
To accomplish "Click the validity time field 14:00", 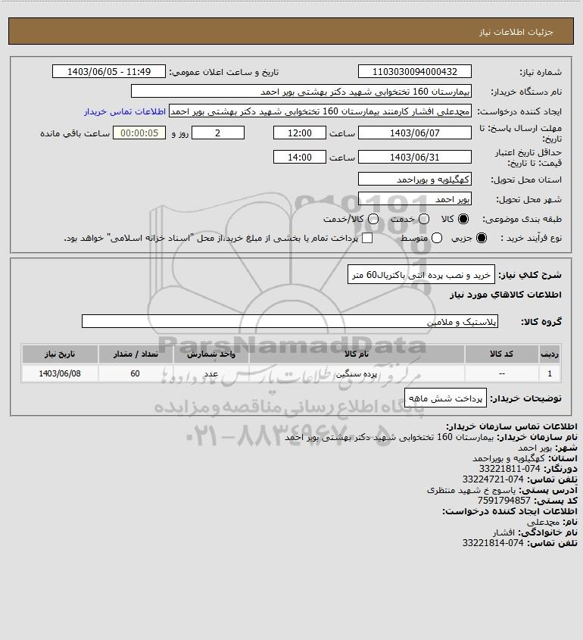I will [300, 157].
